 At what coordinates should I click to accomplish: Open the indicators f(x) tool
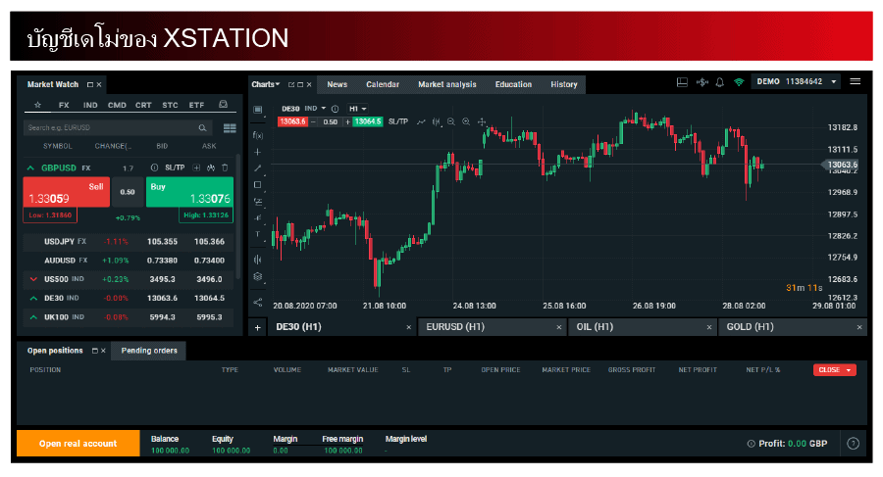pos(258,135)
